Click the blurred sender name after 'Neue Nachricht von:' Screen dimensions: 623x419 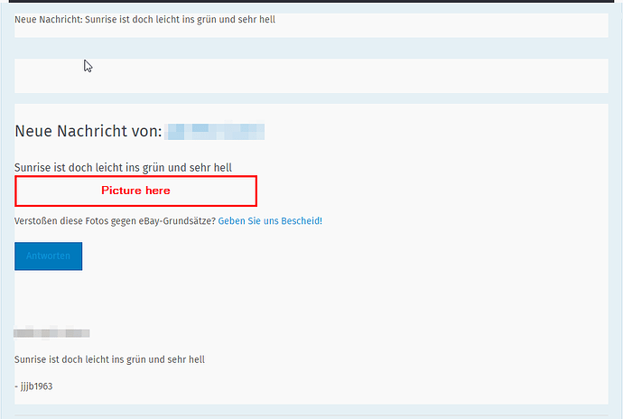pos(215,132)
